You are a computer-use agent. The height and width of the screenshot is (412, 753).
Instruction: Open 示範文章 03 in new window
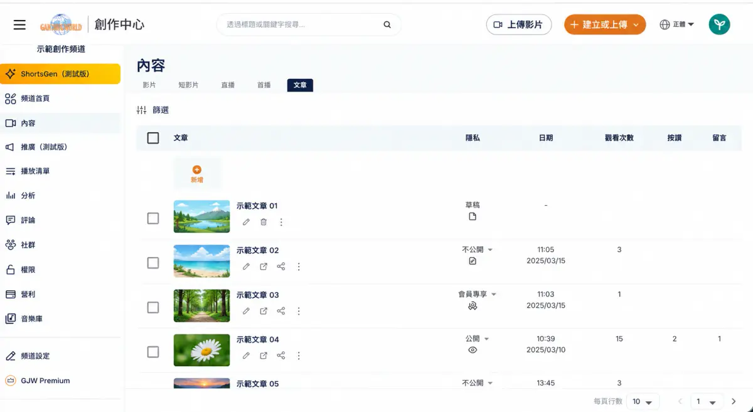click(x=264, y=311)
